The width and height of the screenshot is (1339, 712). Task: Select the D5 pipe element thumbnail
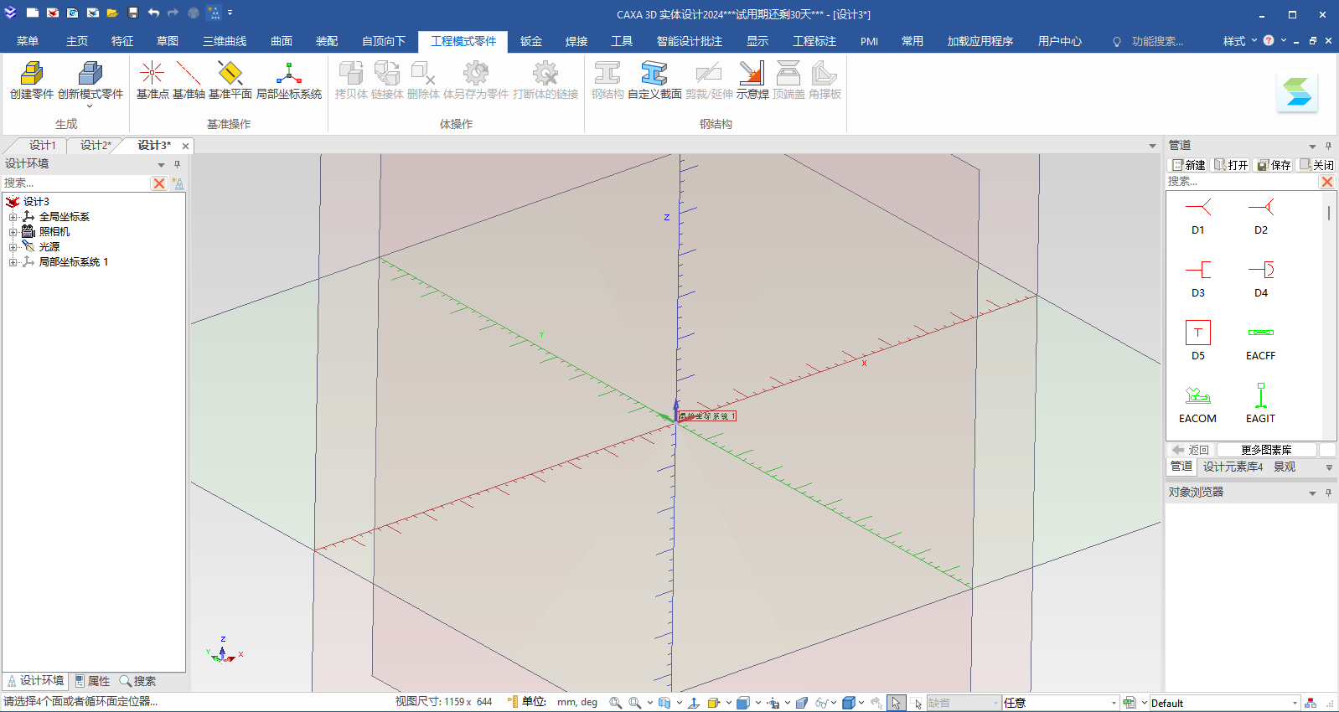pos(1197,333)
